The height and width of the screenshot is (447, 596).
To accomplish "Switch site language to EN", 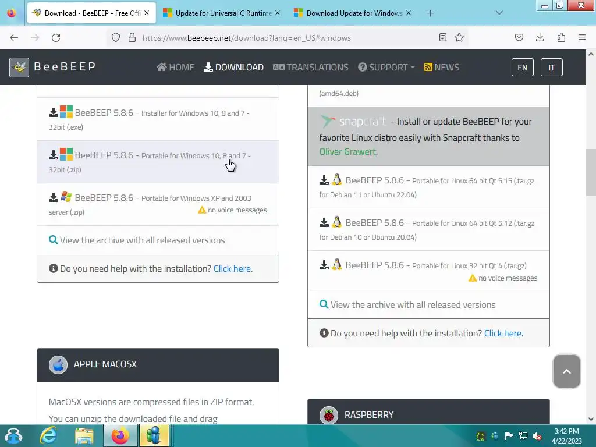I will click(x=522, y=68).
